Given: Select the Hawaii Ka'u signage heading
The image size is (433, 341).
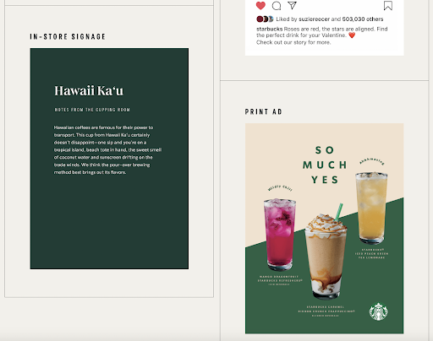Looking at the screenshot, I should click(89, 90).
